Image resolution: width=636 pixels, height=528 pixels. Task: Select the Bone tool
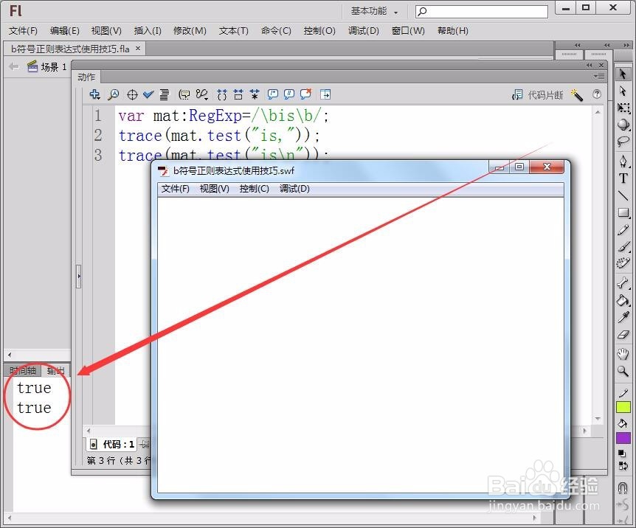pos(623,282)
